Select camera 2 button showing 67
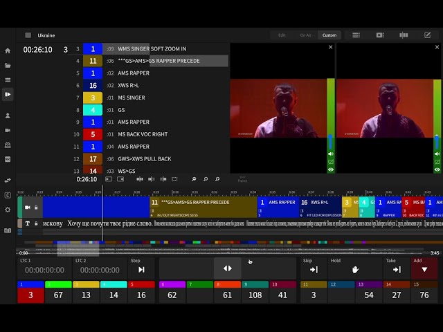Viewport: 443px width, 332px height. [x=58, y=292]
